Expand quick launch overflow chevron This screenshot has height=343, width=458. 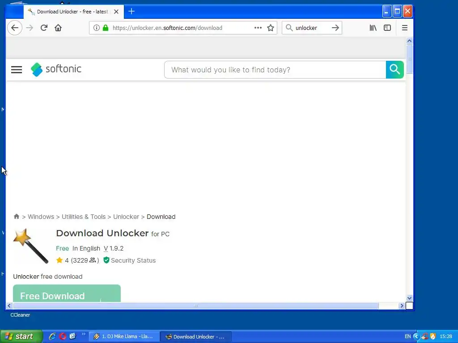84,334
